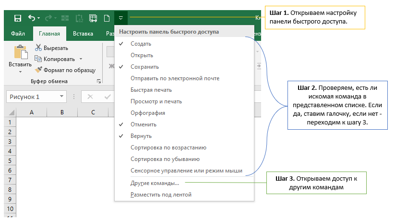The width and height of the screenshot is (395, 222).
Task: Choose Разместить под лентой menu entry
Action: [x=184, y=195]
